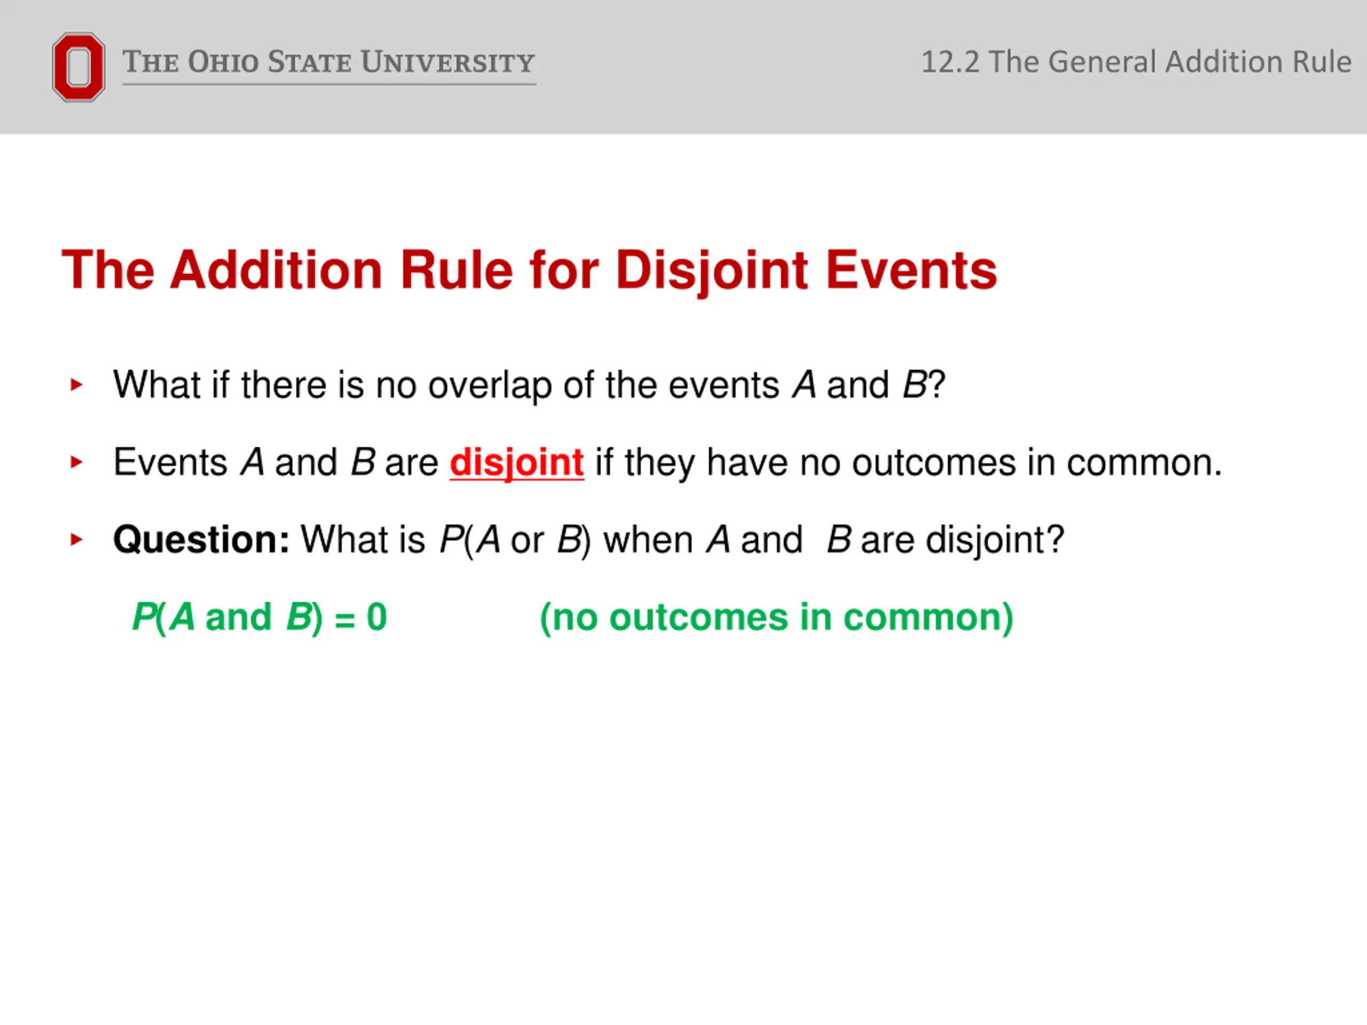Click the slide title The Addition Rule for Disjoint Events
This screenshot has width=1367, height=1025.
[x=530, y=271]
